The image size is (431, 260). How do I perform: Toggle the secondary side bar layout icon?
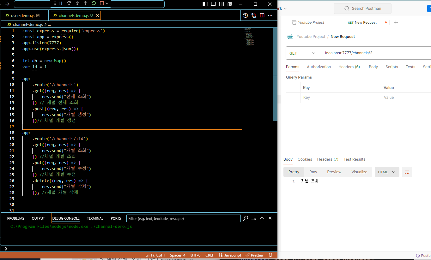(222, 4)
